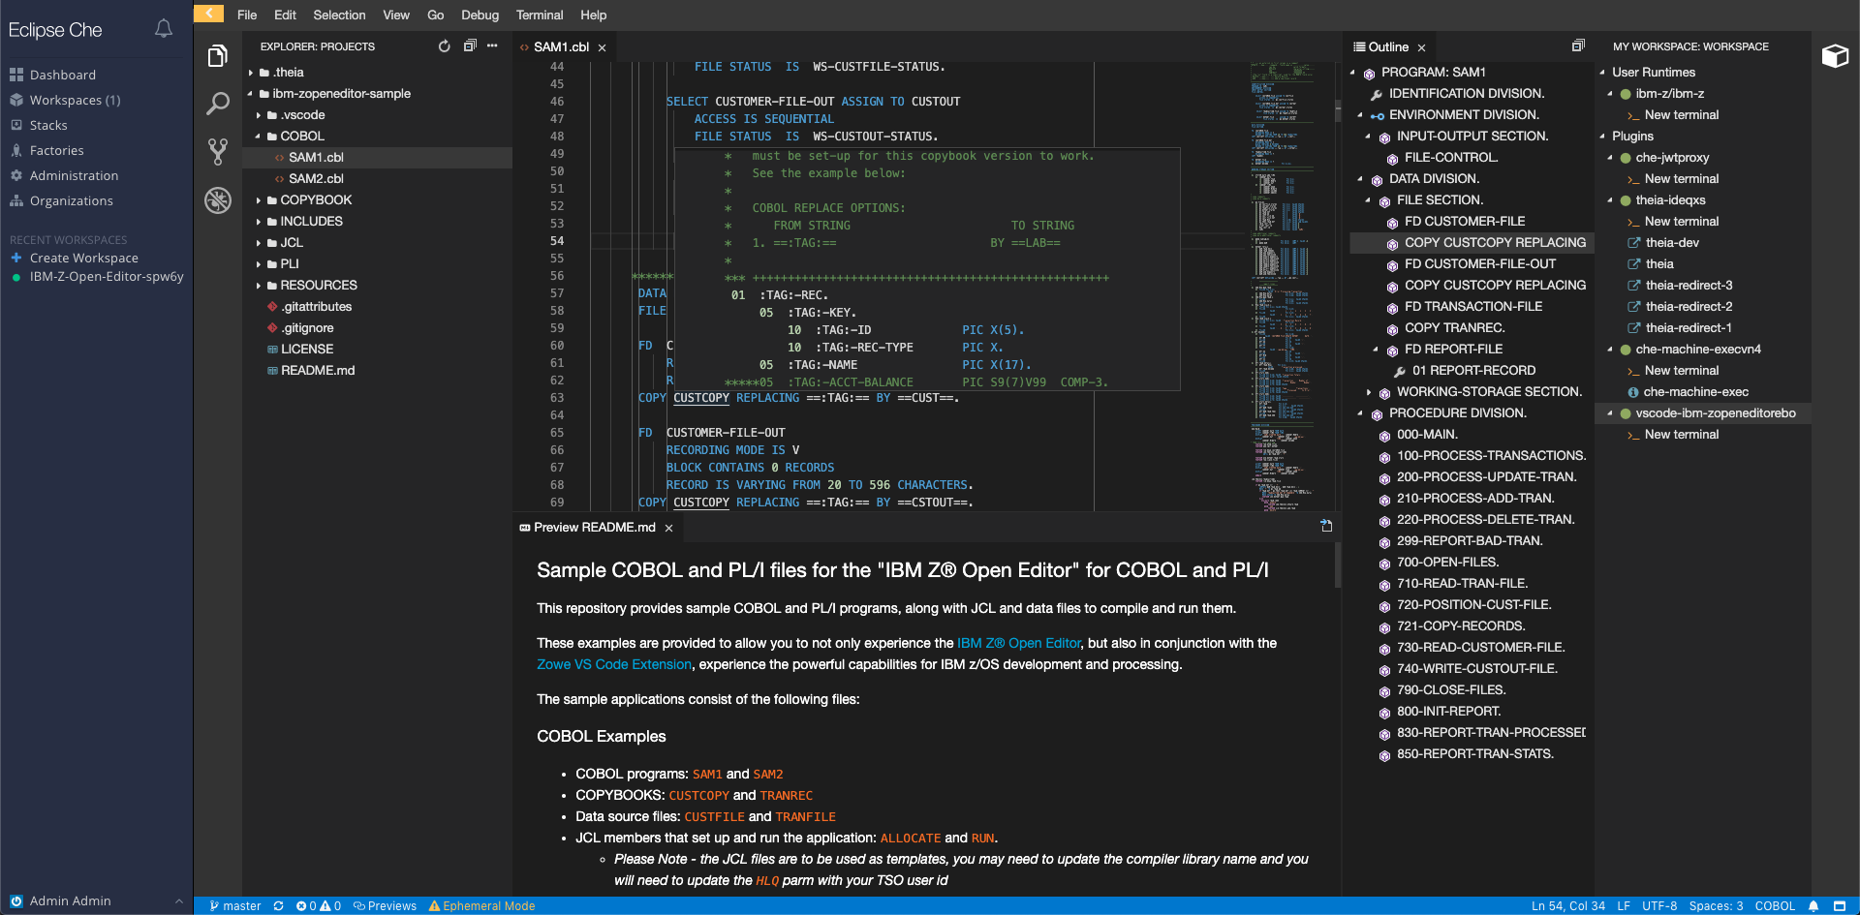This screenshot has width=1860, height=915.
Task: Open the Search magnifier in activity bar
Action: tap(218, 104)
